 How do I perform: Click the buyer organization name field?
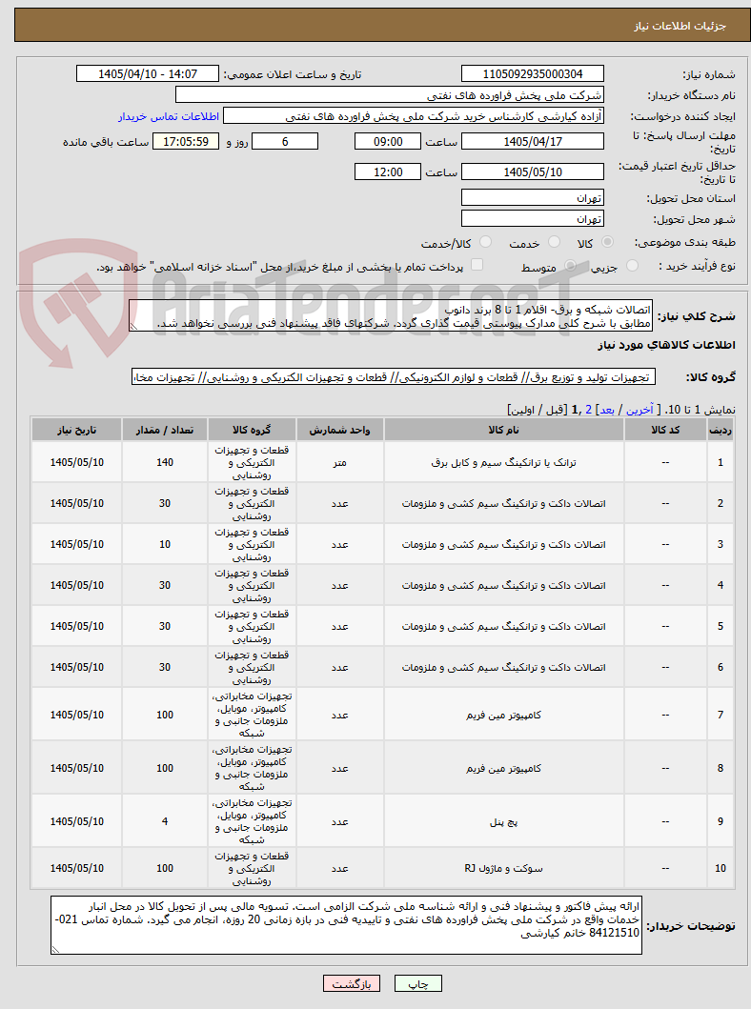pos(390,95)
